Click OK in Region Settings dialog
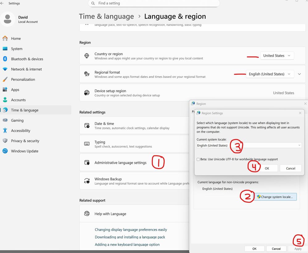The image size is (308, 253). (267, 168)
